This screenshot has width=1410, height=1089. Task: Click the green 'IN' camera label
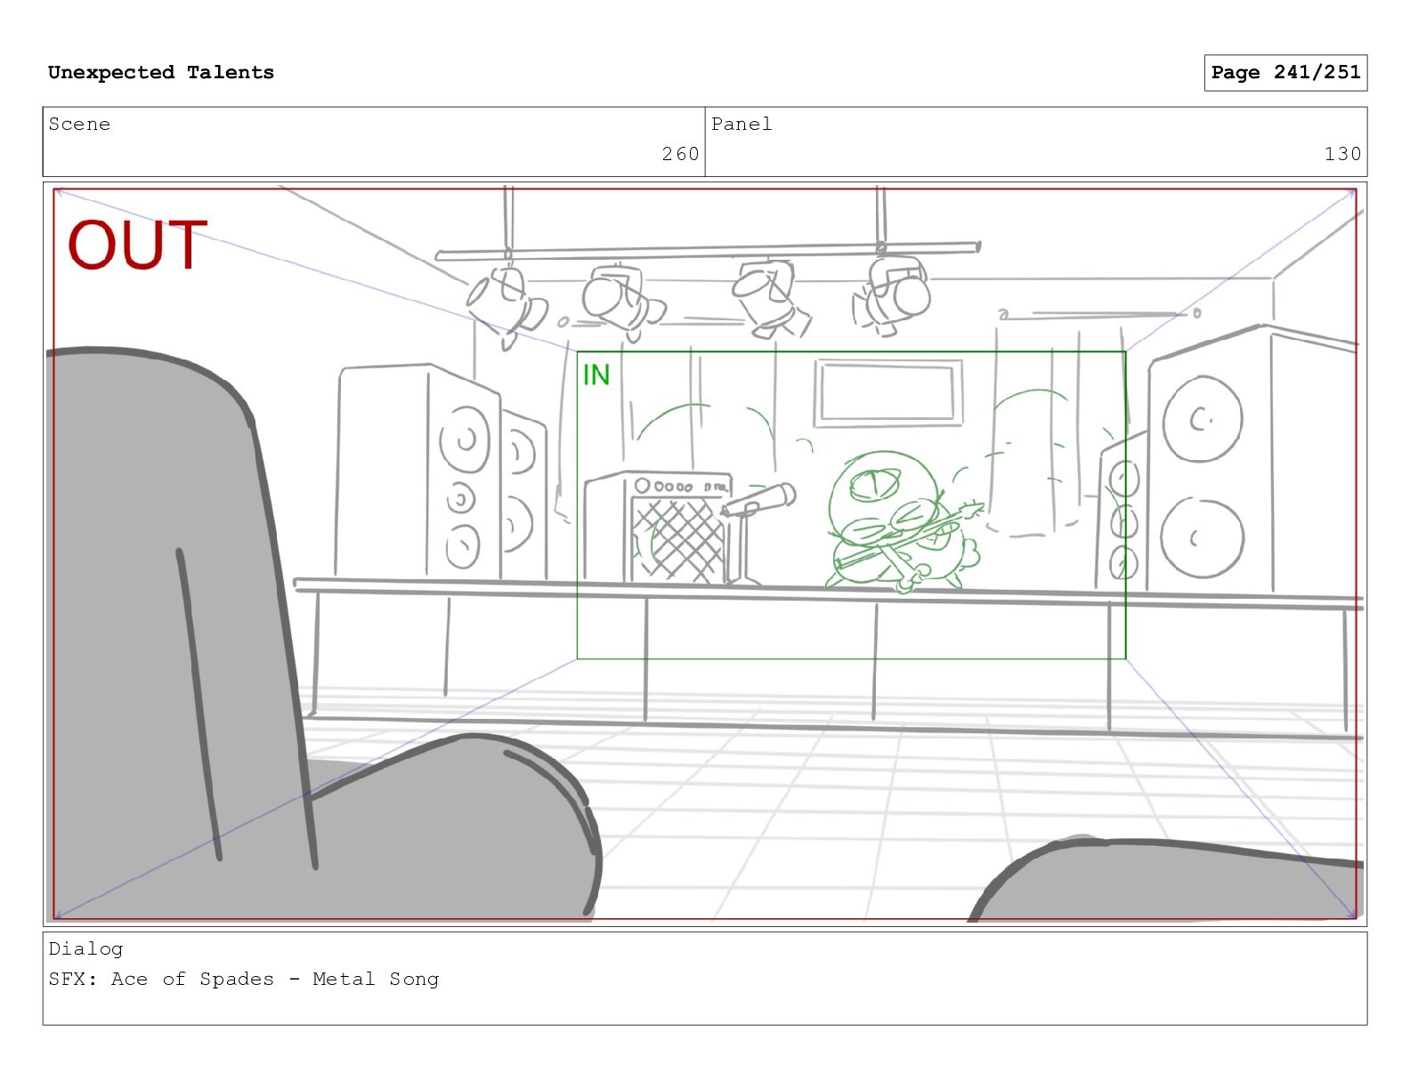596,375
